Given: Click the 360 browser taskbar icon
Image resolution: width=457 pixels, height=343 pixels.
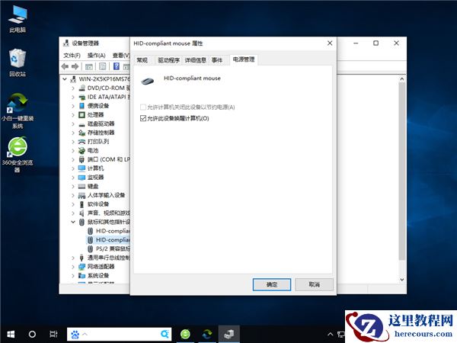Looking at the screenshot, I should click(x=185, y=334).
